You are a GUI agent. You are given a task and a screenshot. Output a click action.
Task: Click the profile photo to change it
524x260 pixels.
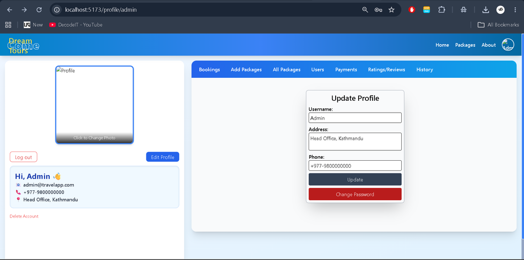point(95,105)
